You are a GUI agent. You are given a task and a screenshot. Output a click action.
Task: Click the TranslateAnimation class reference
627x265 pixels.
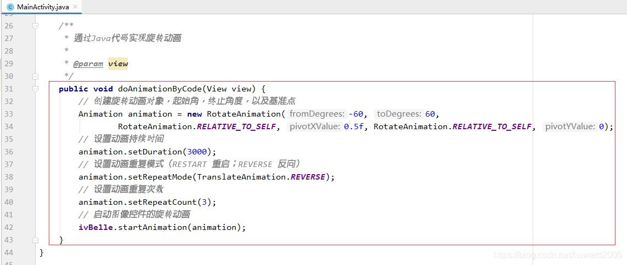[241, 177]
